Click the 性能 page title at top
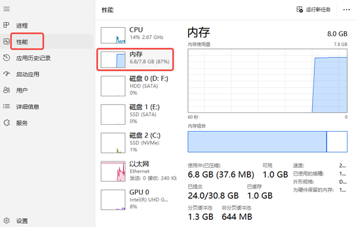Viewport: 356px width, 227px height. coord(107,10)
